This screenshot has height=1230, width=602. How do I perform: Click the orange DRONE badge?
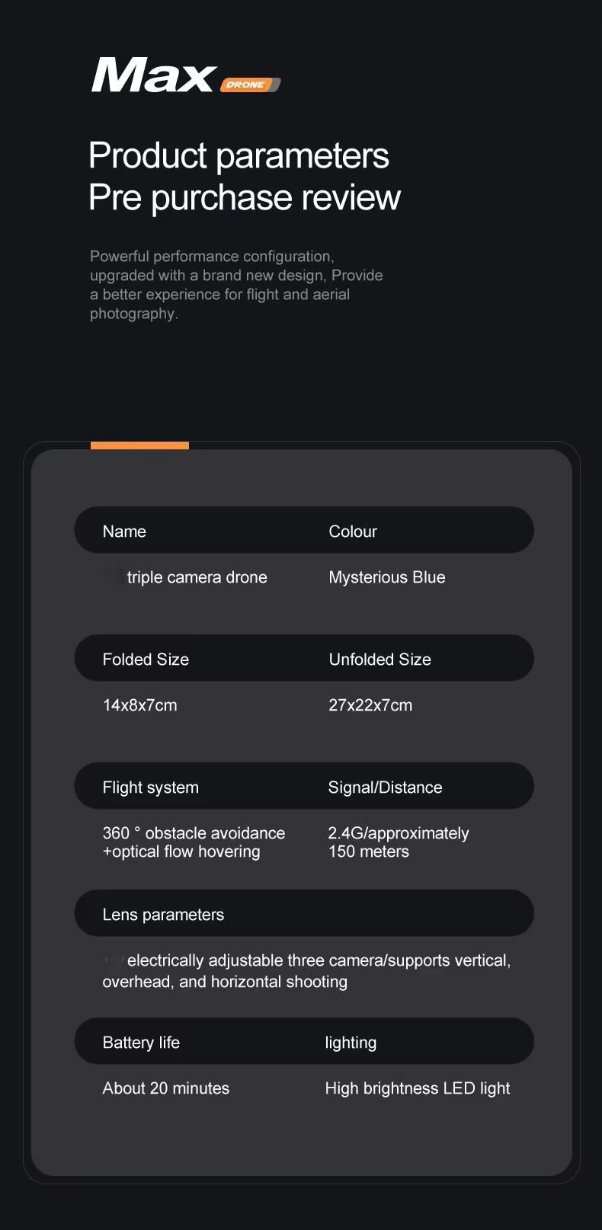coord(250,85)
